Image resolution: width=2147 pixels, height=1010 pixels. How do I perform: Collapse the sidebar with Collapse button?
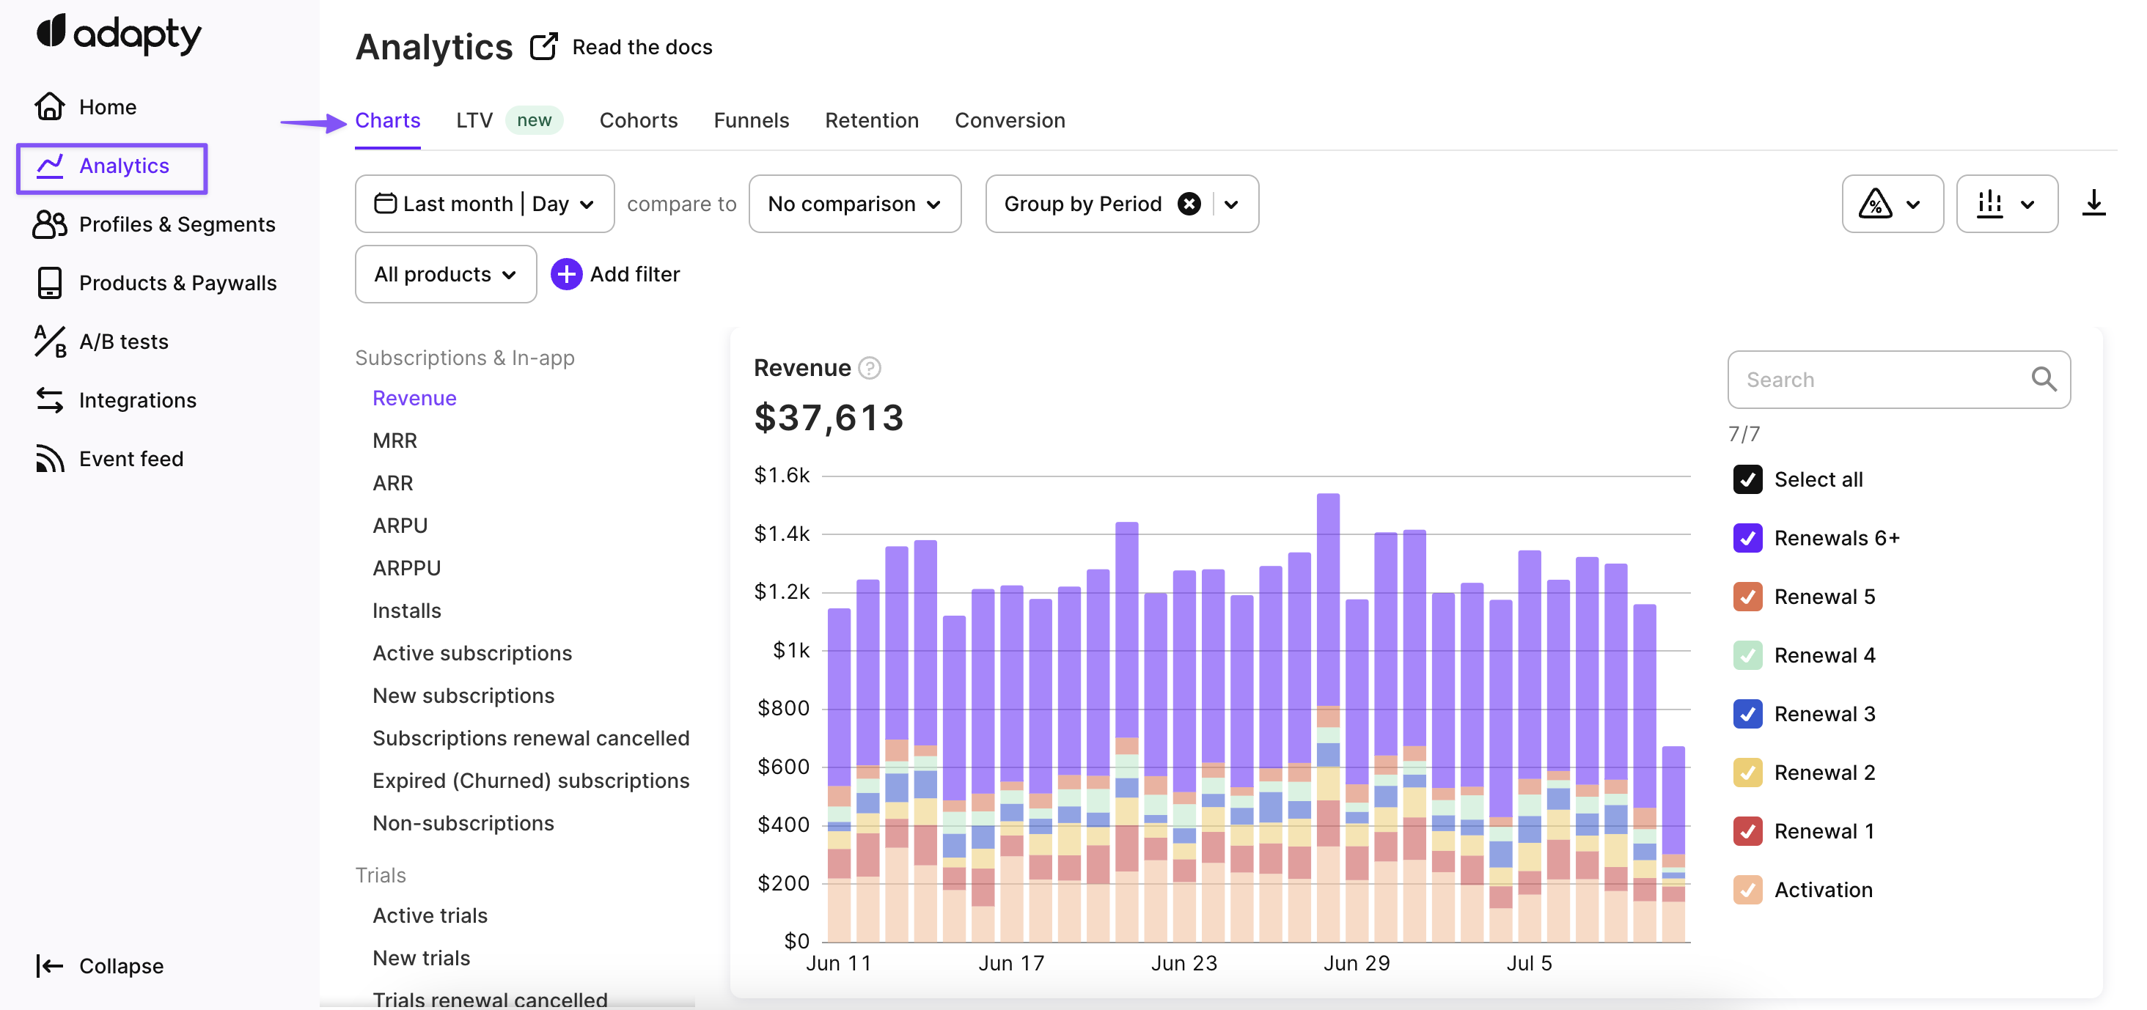100,966
